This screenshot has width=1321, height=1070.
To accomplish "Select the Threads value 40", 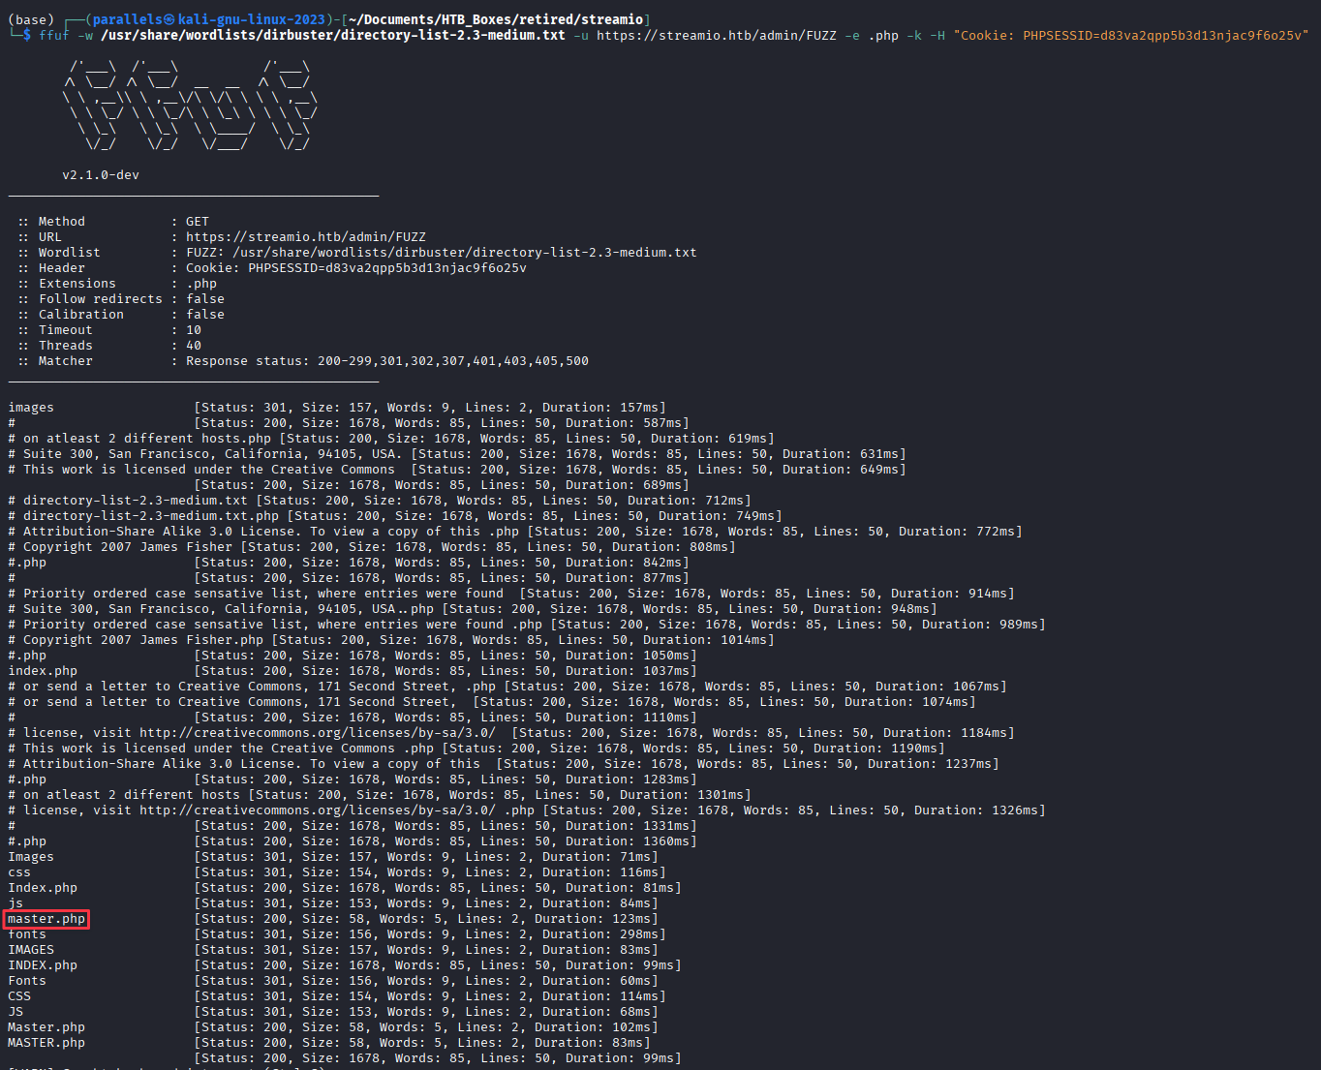I will click(194, 346).
